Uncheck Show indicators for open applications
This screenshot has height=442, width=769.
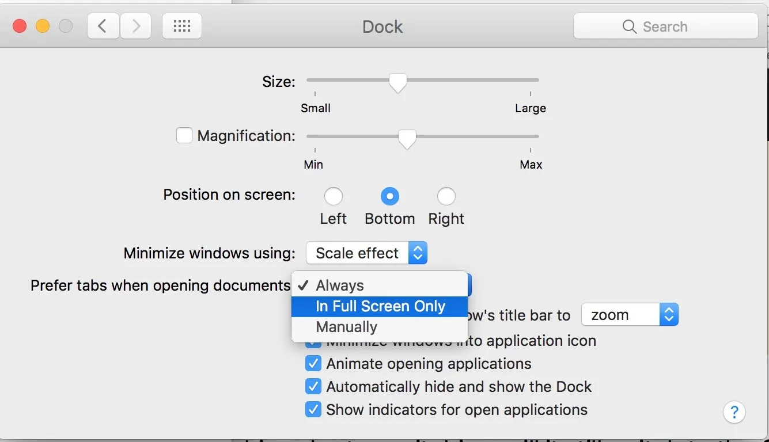pos(313,410)
